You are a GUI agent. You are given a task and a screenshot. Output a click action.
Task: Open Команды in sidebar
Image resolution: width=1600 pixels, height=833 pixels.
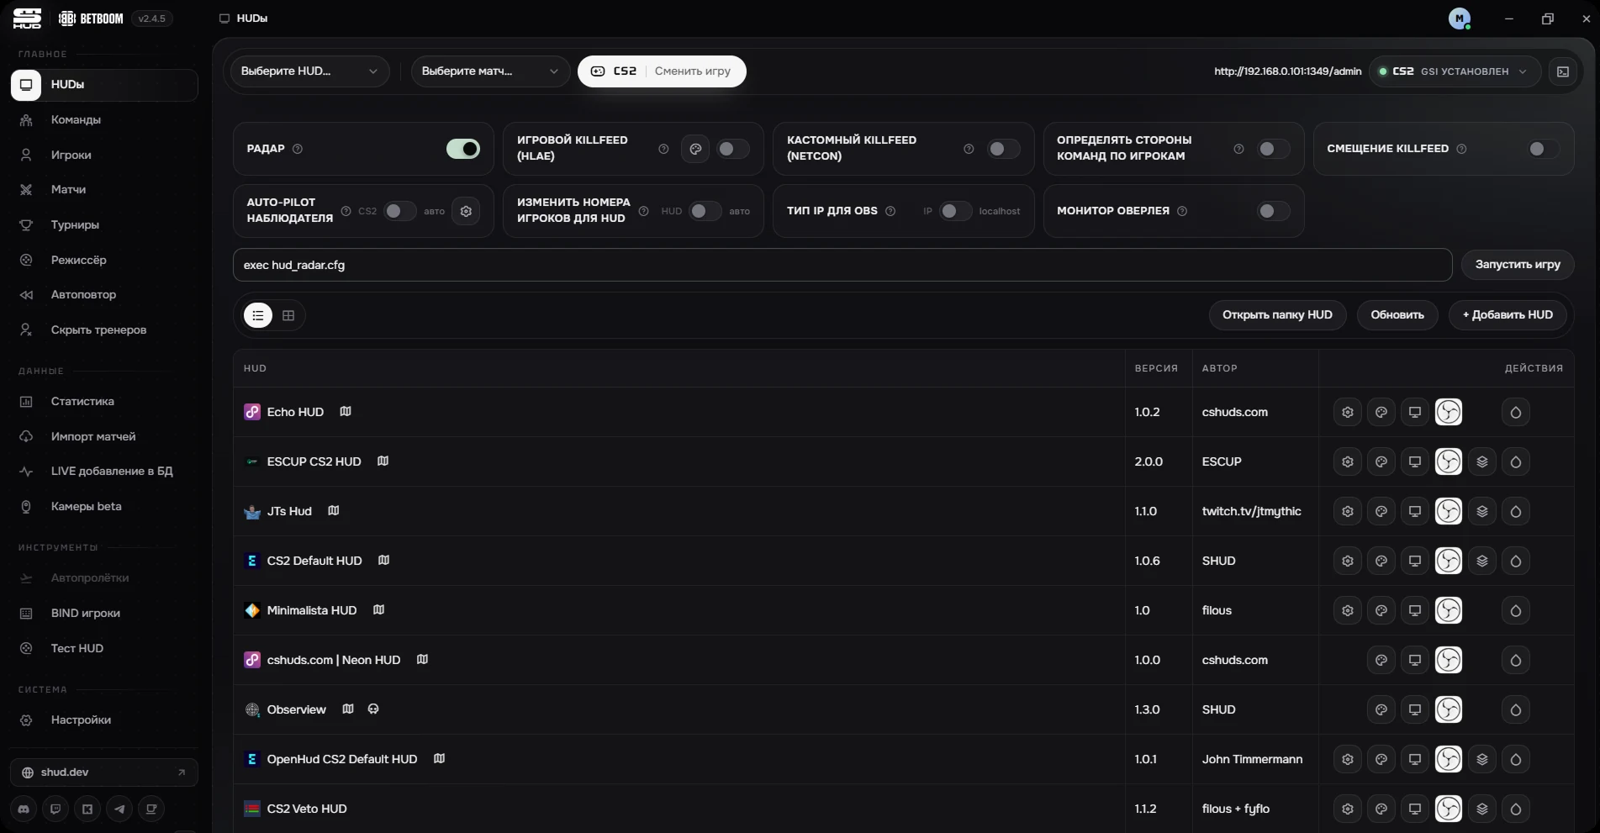104,120
